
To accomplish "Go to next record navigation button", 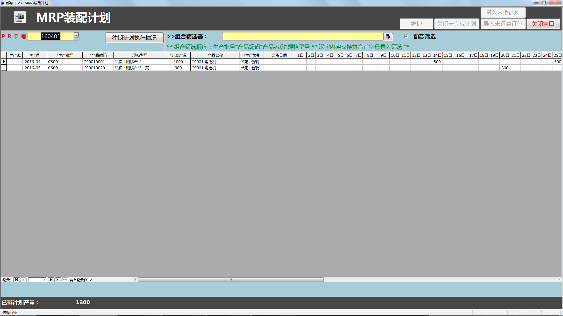I will pyautogui.click(x=51, y=280).
